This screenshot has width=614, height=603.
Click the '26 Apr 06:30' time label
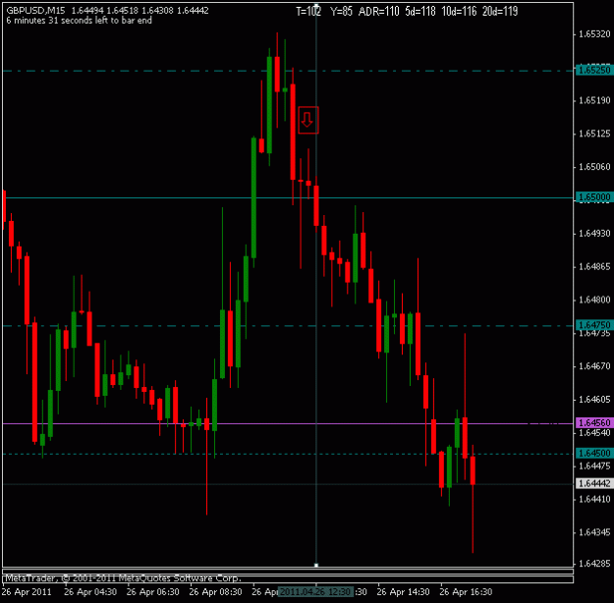pyautogui.click(x=153, y=591)
